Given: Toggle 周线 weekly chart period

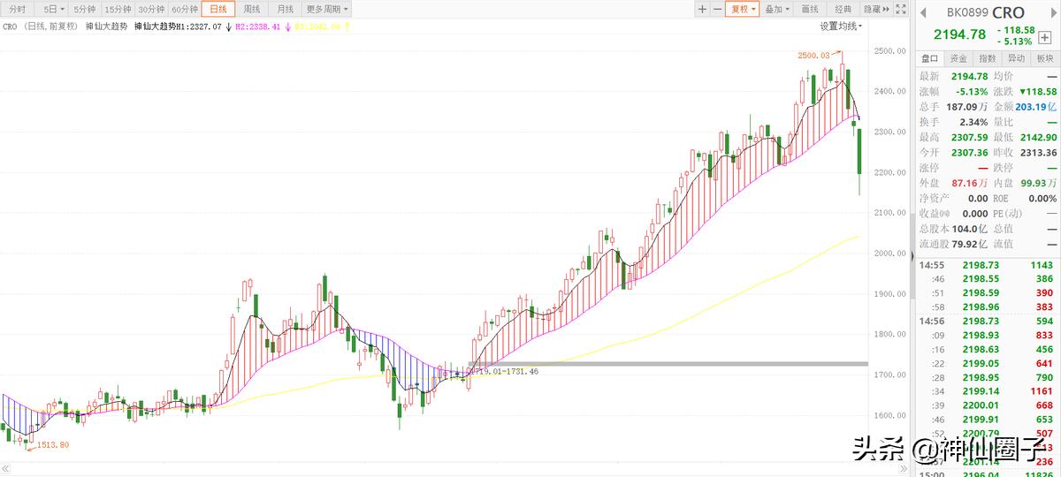Looking at the screenshot, I should (x=251, y=9).
